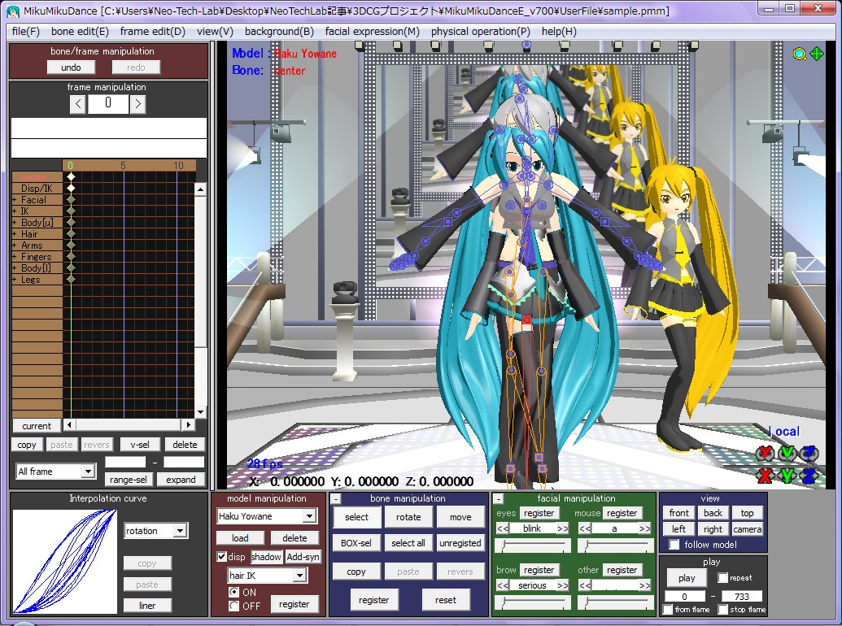Click previous arrow in 'other' facial row
This screenshot has width=842, height=626.
point(585,585)
